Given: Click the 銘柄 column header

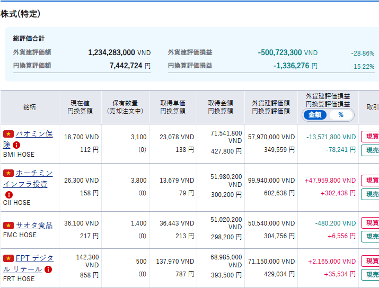Looking at the screenshot, I should 30,107.
